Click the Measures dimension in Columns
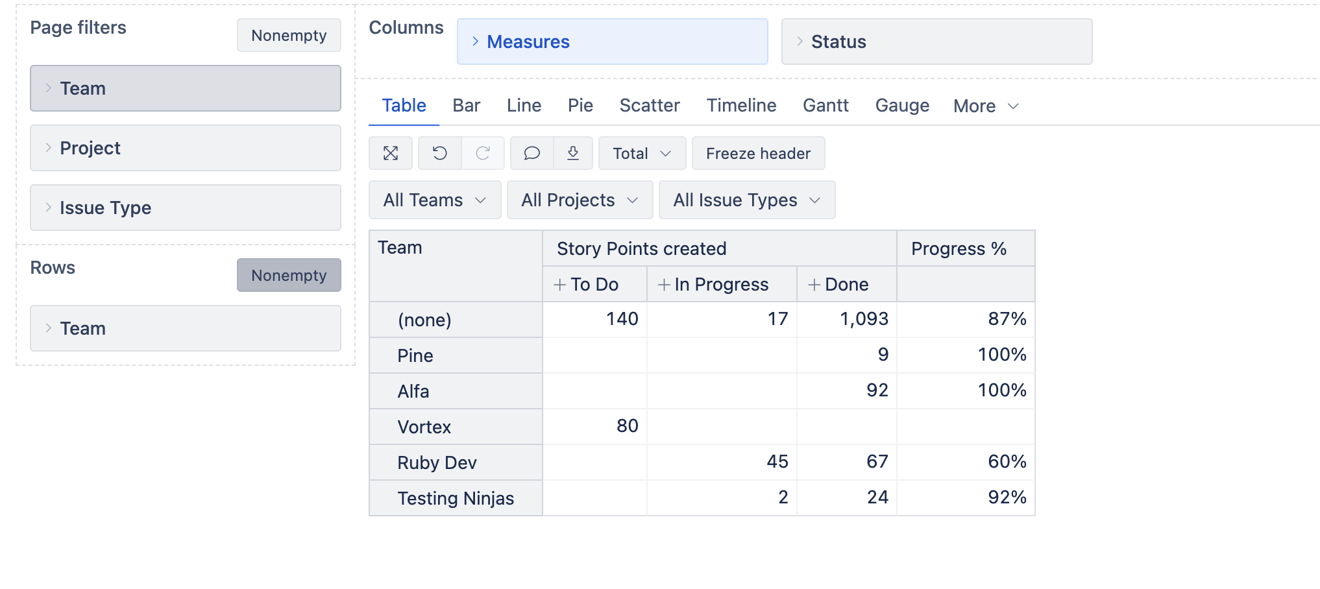 tap(612, 42)
